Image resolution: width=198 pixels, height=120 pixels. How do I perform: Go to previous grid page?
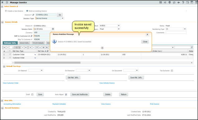pyautogui.click(x=8, y=48)
